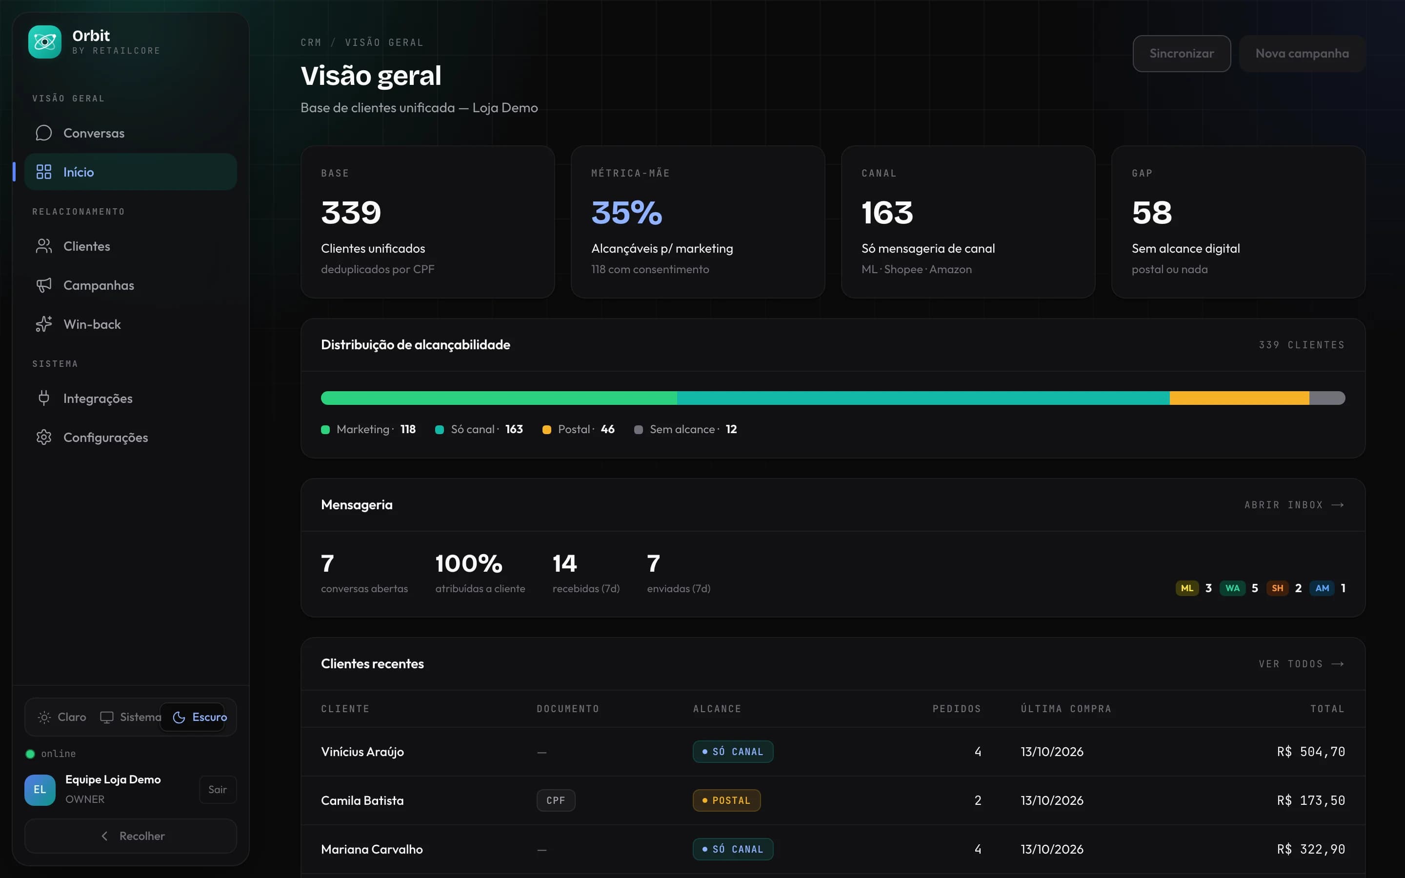This screenshot has width=1405, height=878.
Task: Switch theme to Claro
Action: 62,717
